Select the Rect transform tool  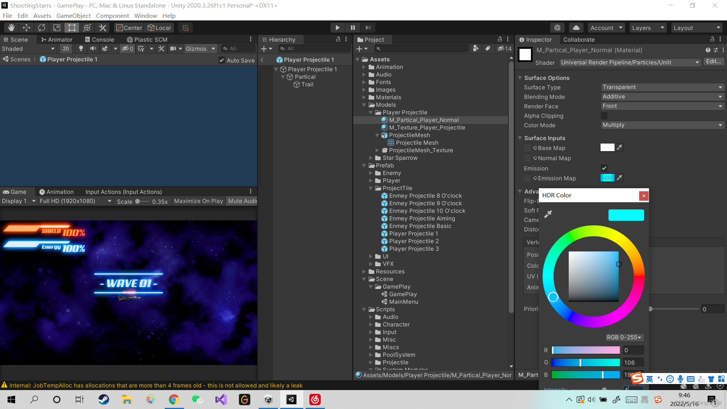72,28
